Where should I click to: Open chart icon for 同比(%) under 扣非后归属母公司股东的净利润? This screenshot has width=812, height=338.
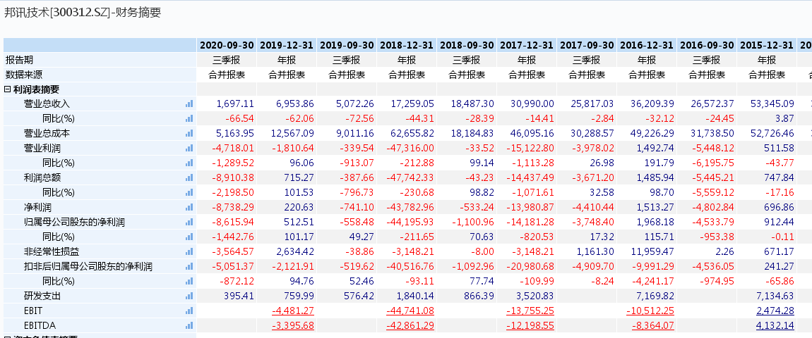tap(189, 282)
